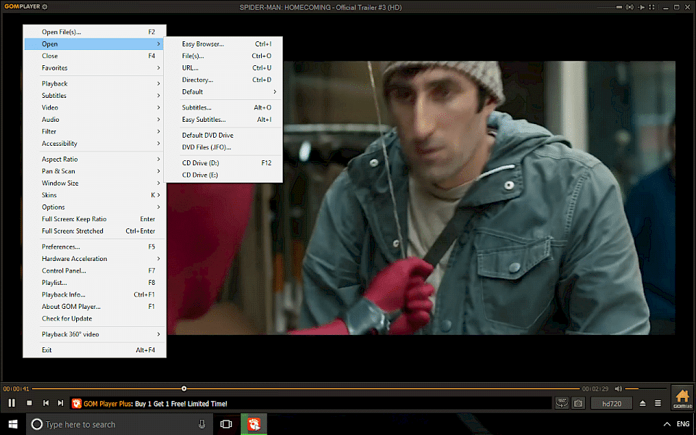Select Easy Subtitles... in the Open submenu
Screen dimensions: 696x435
pyautogui.click(x=223, y=120)
